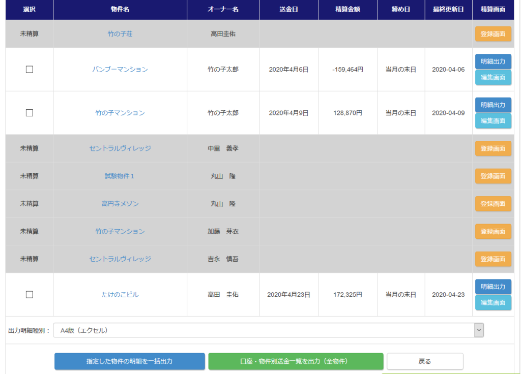
Task: Select the 2020-04-06 last updated cell
Action: pyautogui.click(x=448, y=69)
